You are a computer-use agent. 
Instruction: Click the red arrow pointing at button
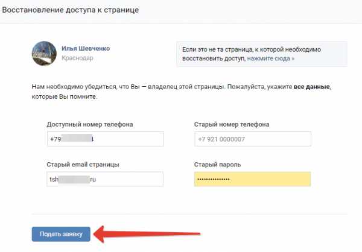(x=147, y=234)
